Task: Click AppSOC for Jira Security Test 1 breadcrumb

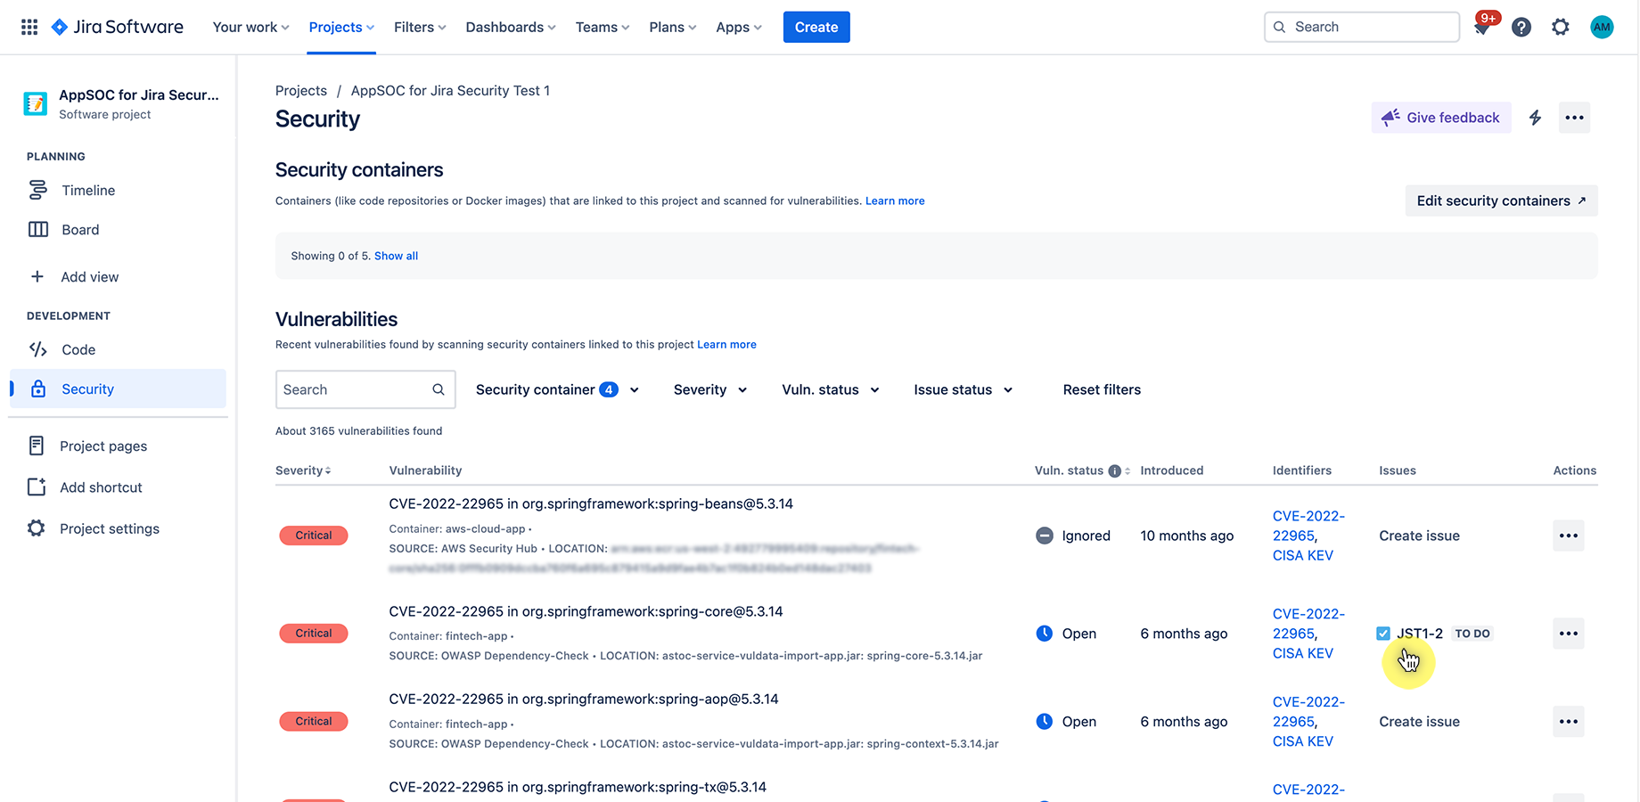Action: pos(450,91)
